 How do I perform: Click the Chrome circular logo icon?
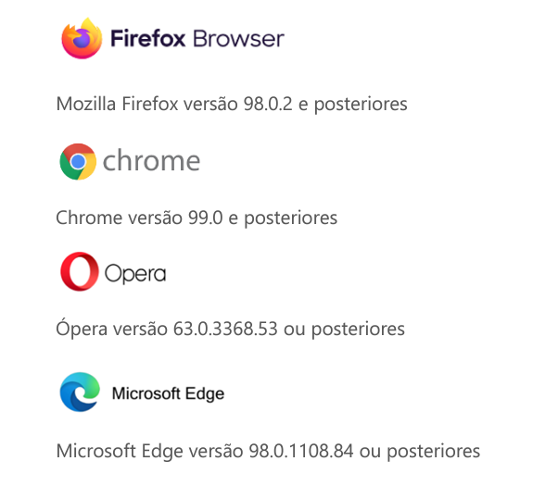point(78,162)
